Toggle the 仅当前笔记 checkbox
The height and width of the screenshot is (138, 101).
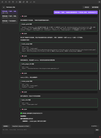[x=98, y=126]
